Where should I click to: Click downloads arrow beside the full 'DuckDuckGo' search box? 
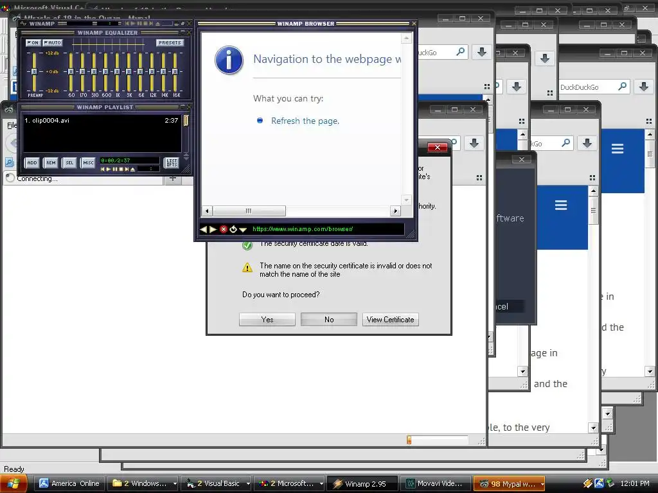[x=644, y=87]
